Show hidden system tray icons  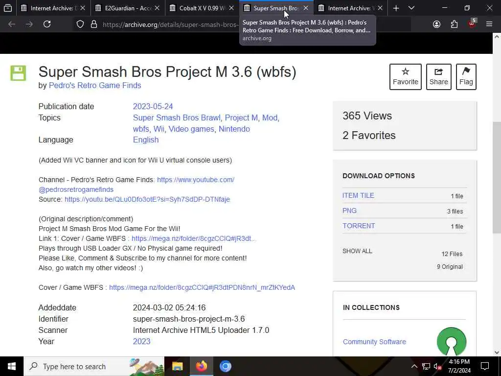point(414,366)
